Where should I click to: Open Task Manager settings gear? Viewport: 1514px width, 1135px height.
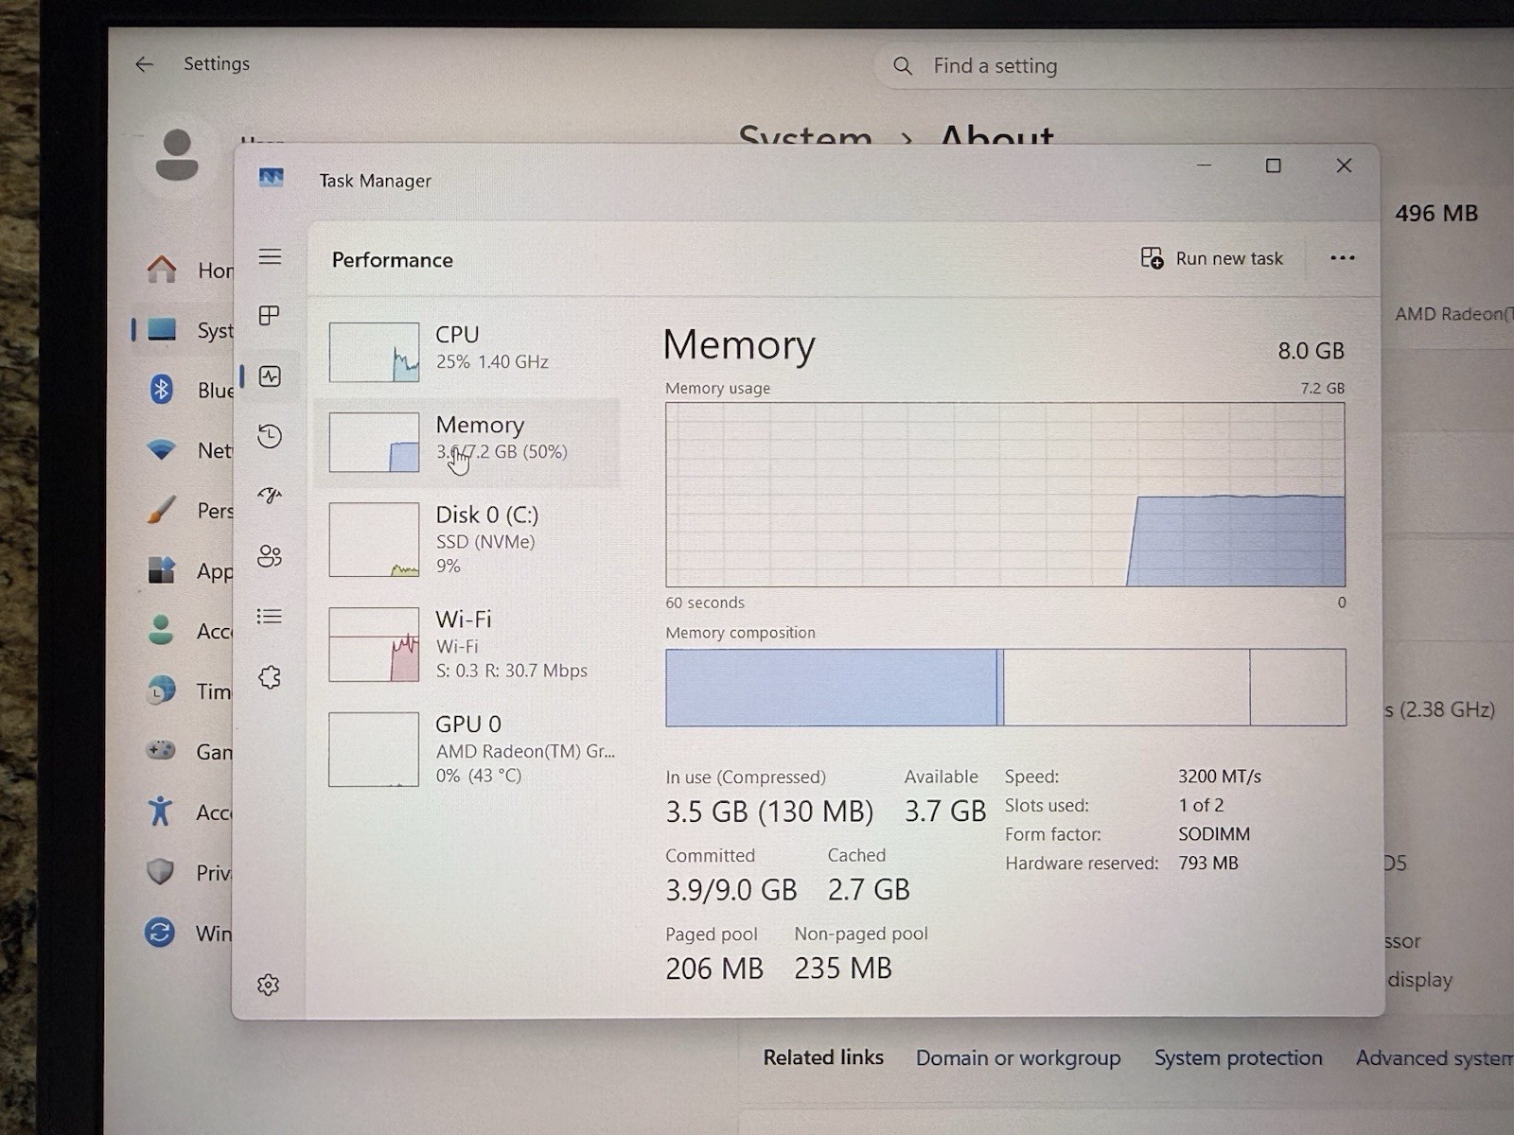269,985
